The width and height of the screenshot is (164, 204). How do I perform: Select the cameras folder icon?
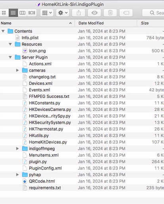point(25,70)
